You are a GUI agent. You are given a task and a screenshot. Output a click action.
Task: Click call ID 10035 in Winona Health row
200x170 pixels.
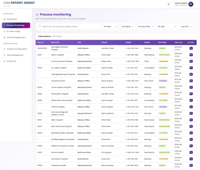[x=40, y=152]
